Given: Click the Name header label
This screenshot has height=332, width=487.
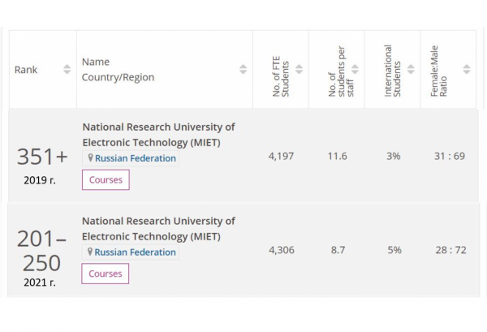Looking at the screenshot, I should pyautogui.click(x=96, y=62).
